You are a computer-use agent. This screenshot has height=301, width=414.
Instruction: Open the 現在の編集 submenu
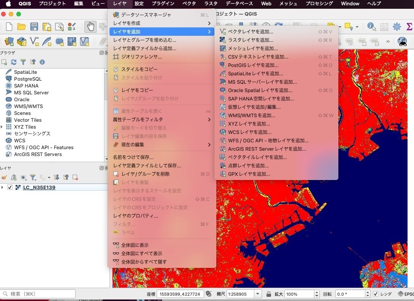point(162,145)
